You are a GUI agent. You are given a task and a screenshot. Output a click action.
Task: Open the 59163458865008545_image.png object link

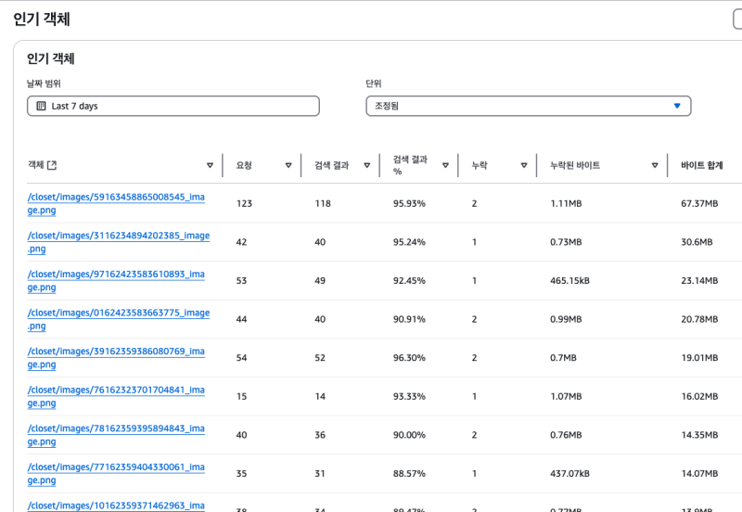coord(116,198)
